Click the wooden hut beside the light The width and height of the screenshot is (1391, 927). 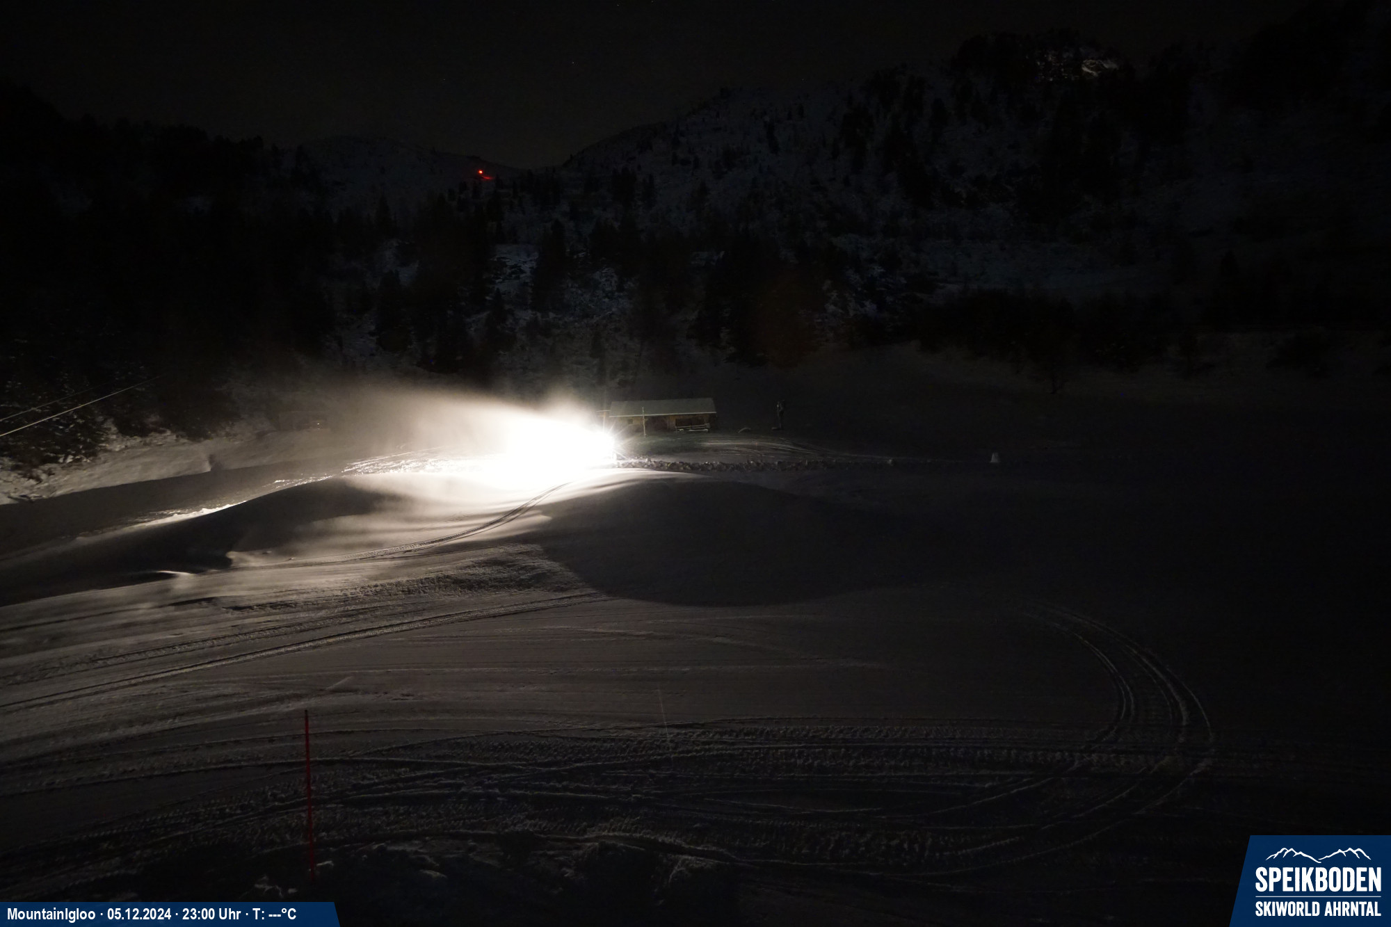[664, 414]
